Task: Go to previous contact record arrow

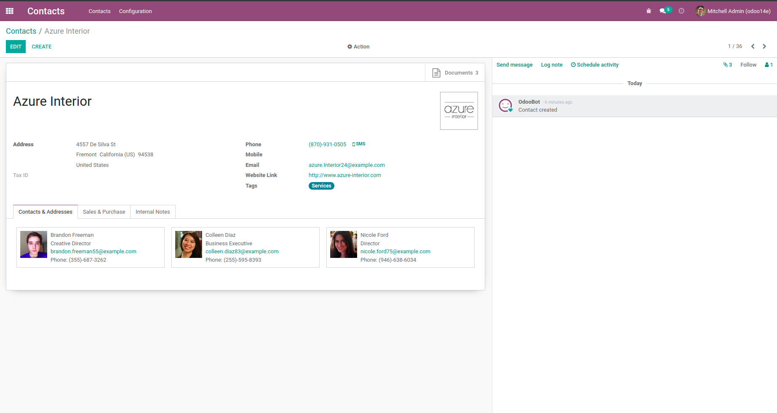Action: tap(753, 46)
